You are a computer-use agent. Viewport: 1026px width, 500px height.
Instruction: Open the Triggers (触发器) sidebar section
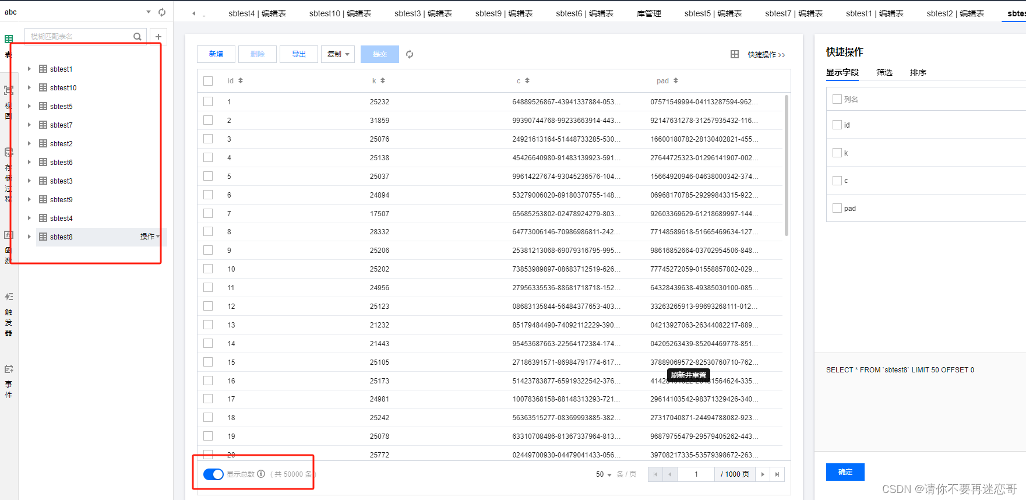[8, 315]
